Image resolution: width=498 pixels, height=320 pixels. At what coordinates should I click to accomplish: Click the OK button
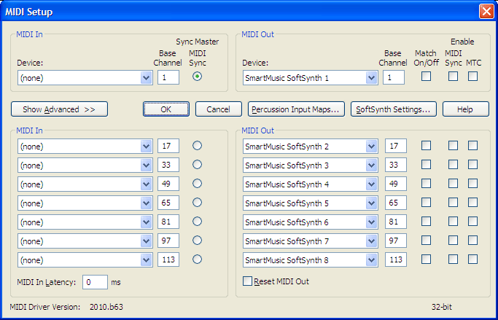(166, 109)
